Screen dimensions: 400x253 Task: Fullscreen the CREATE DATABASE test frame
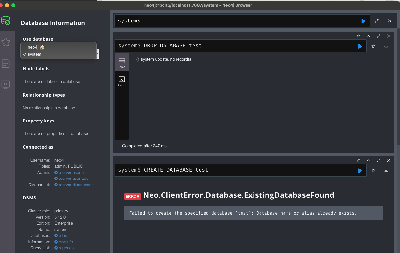(x=379, y=160)
